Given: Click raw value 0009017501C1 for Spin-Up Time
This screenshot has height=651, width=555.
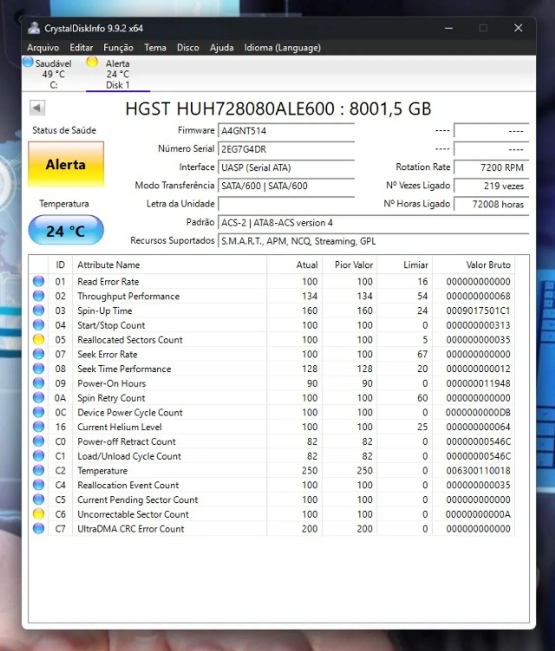Looking at the screenshot, I should point(478,311).
